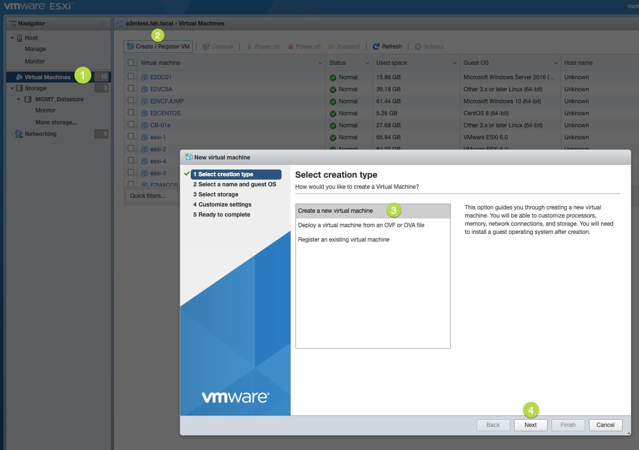Collapse the Storage tree node arrow
Image resolution: width=639 pixels, height=450 pixels.
pyautogui.click(x=12, y=88)
